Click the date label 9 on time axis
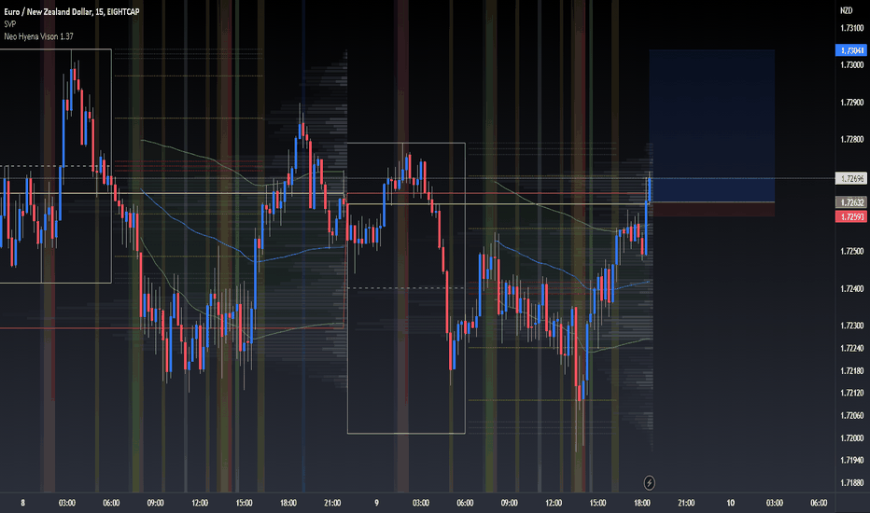The width and height of the screenshot is (870, 513). [x=377, y=503]
